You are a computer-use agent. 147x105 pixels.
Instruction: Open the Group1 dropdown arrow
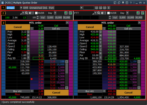coord(21,8)
